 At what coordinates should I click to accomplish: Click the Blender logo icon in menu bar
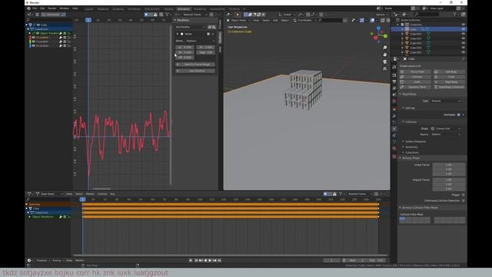point(28,8)
